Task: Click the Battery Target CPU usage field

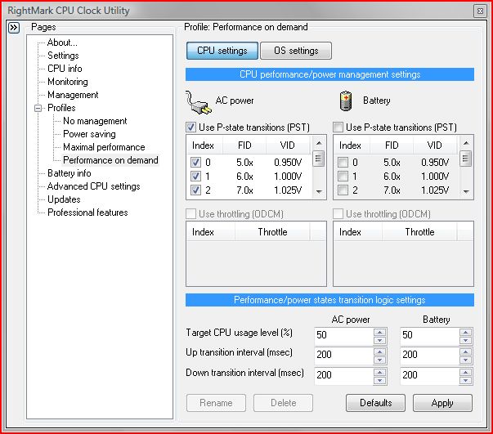Action: (x=429, y=335)
